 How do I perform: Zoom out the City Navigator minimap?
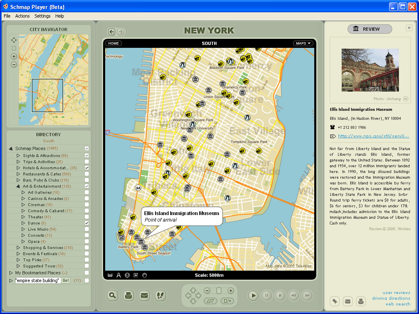[x=14, y=65]
